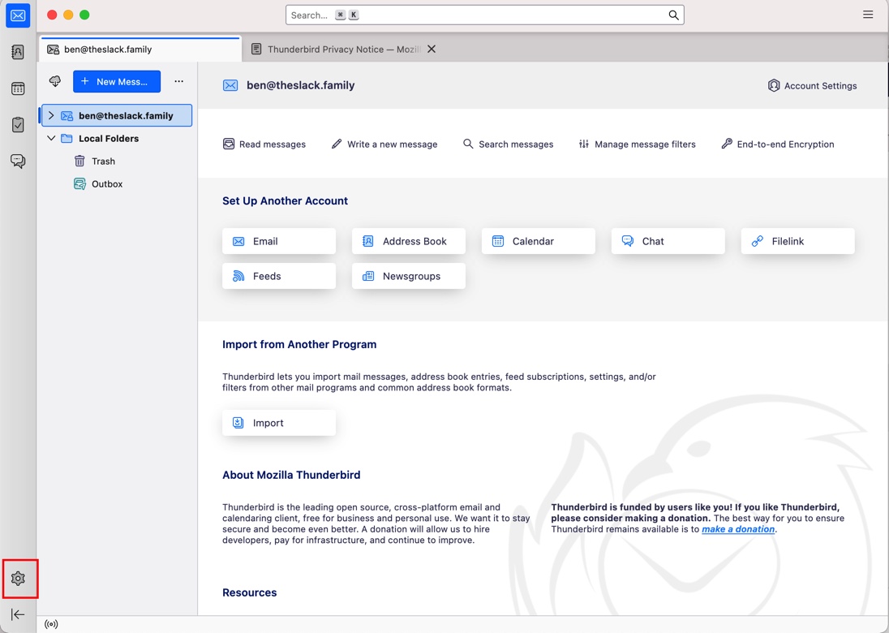Image resolution: width=889 pixels, height=633 pixels.
Task: Set up an Address Book
Action: coord(409,241)
